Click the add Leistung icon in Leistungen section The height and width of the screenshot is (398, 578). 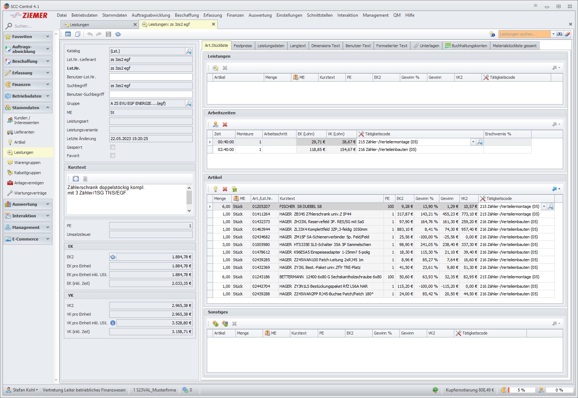(x=216, y=68)
